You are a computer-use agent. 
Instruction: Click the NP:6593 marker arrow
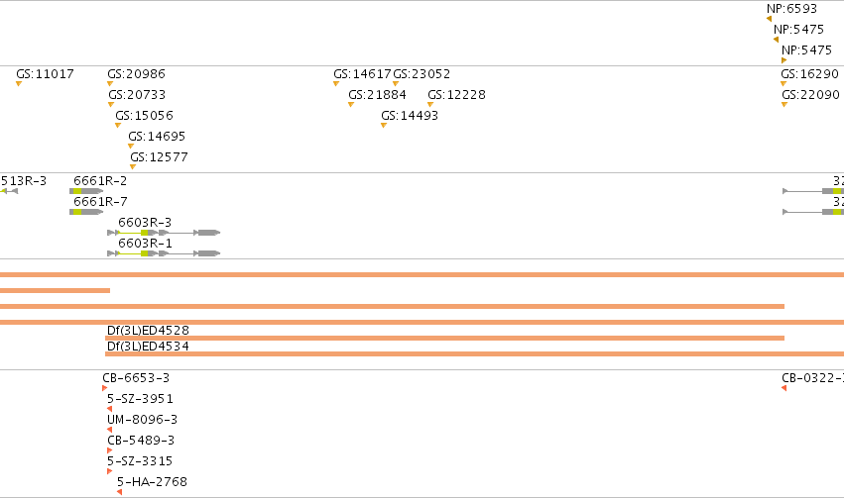click(x=770, y=19)
